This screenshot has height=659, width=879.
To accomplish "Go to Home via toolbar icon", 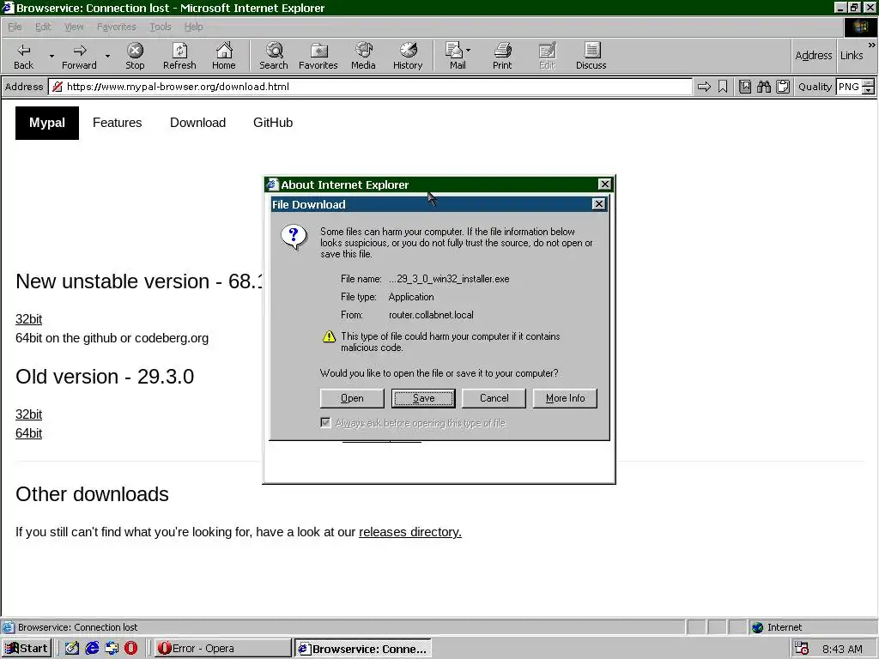I will pyautogui.click(x=224, y=56).
